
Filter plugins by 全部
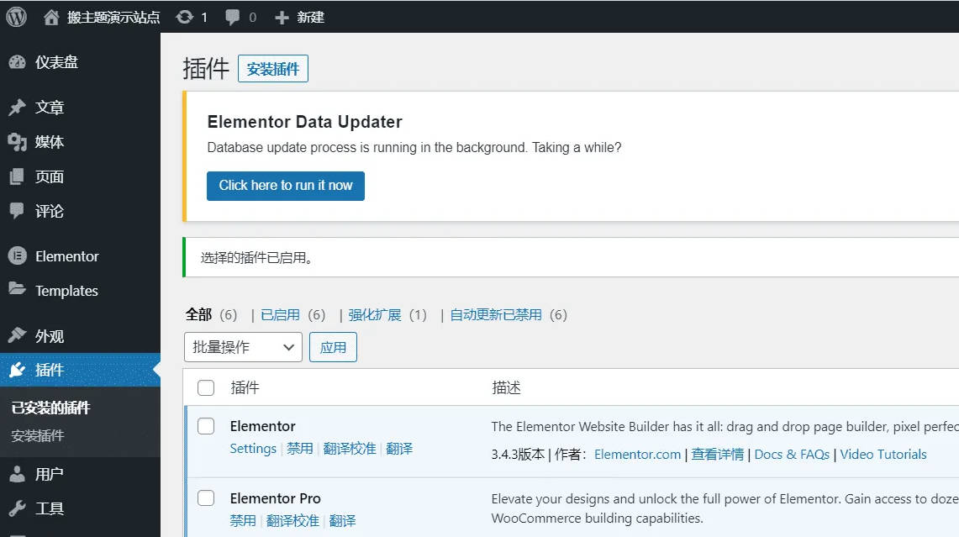click(198, 314)
